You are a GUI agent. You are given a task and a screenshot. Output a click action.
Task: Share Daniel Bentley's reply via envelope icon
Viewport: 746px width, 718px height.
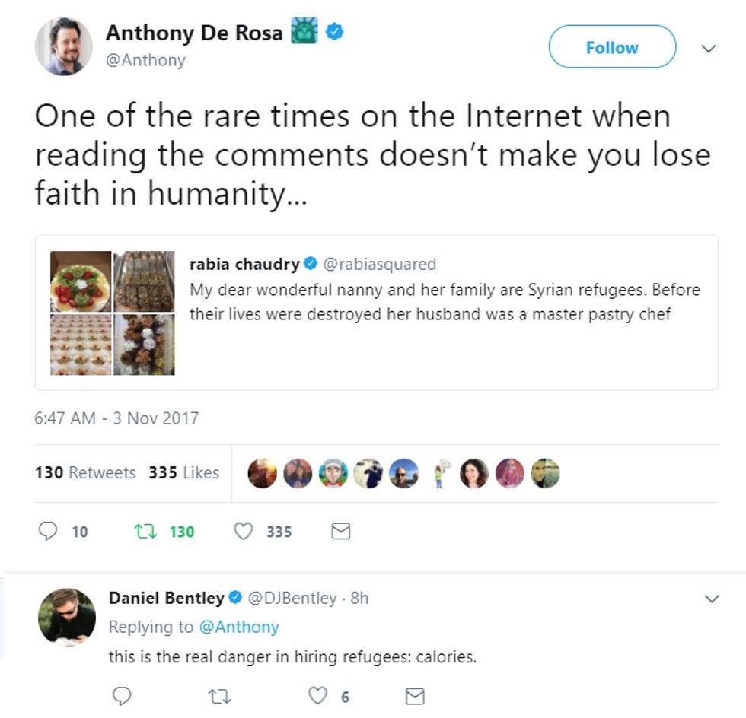[415, 696]
